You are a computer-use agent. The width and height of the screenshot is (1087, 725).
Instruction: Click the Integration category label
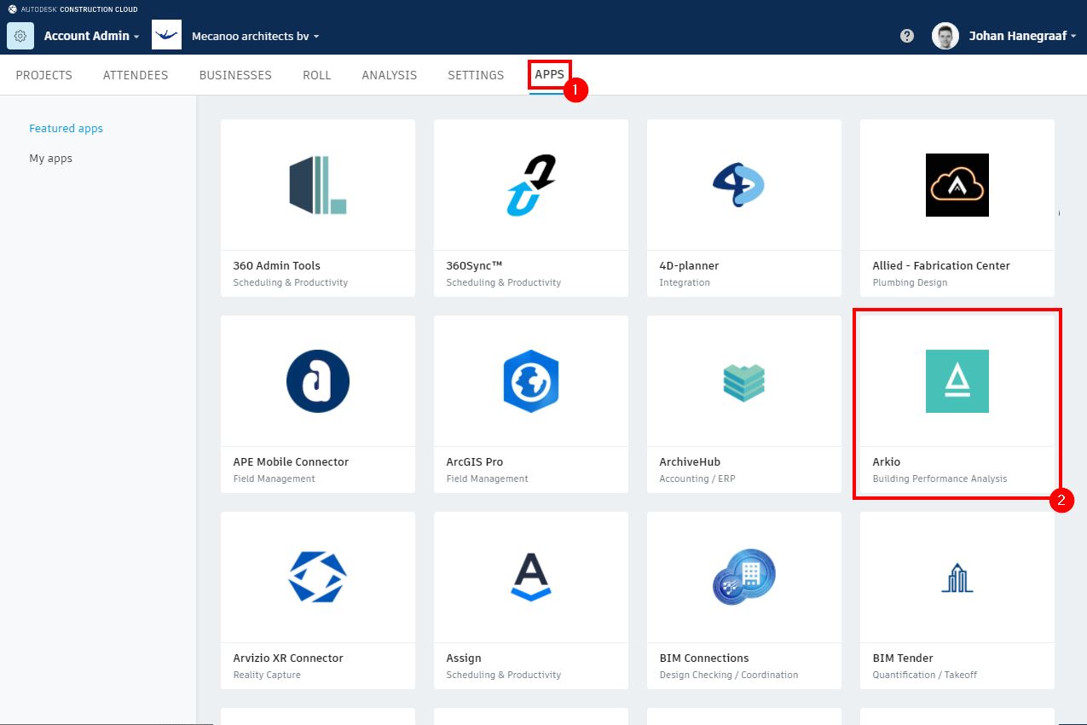[x=685, y=282]
